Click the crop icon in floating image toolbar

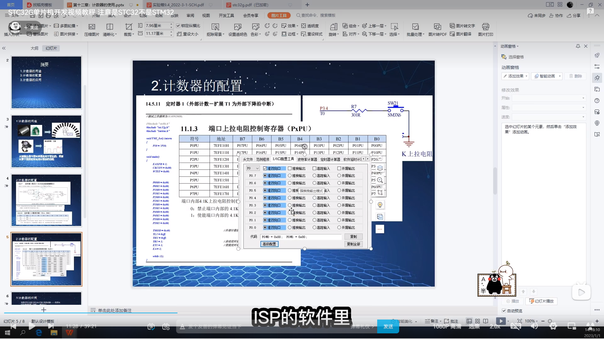tap(380, 192)
